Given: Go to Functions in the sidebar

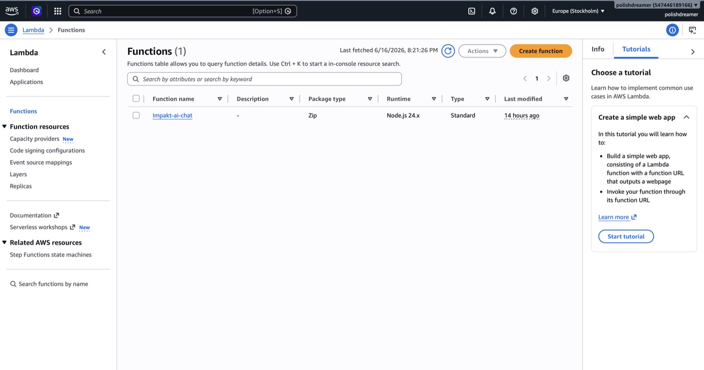Looking at the screenshot, I should pyautogui.click(x=23, y=111).
